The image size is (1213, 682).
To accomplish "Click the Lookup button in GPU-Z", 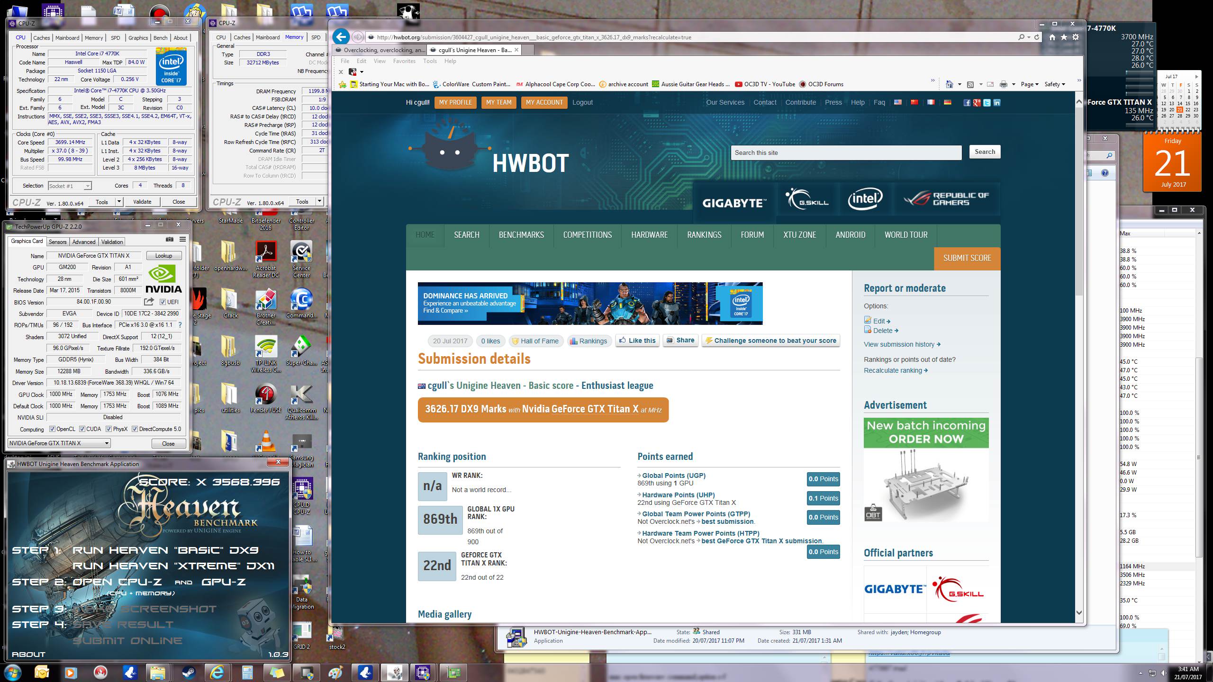I will click(x=163, y=256).
